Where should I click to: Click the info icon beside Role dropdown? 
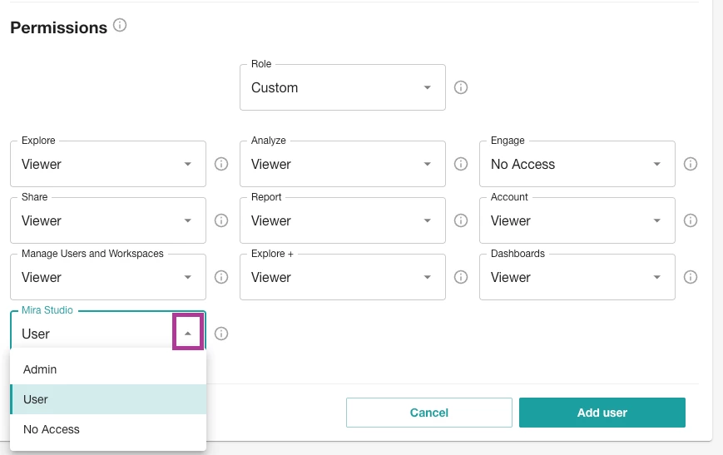[461, 87]
